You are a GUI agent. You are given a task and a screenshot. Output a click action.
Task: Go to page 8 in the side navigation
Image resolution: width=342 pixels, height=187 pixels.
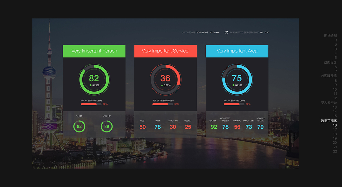point(336,81)
